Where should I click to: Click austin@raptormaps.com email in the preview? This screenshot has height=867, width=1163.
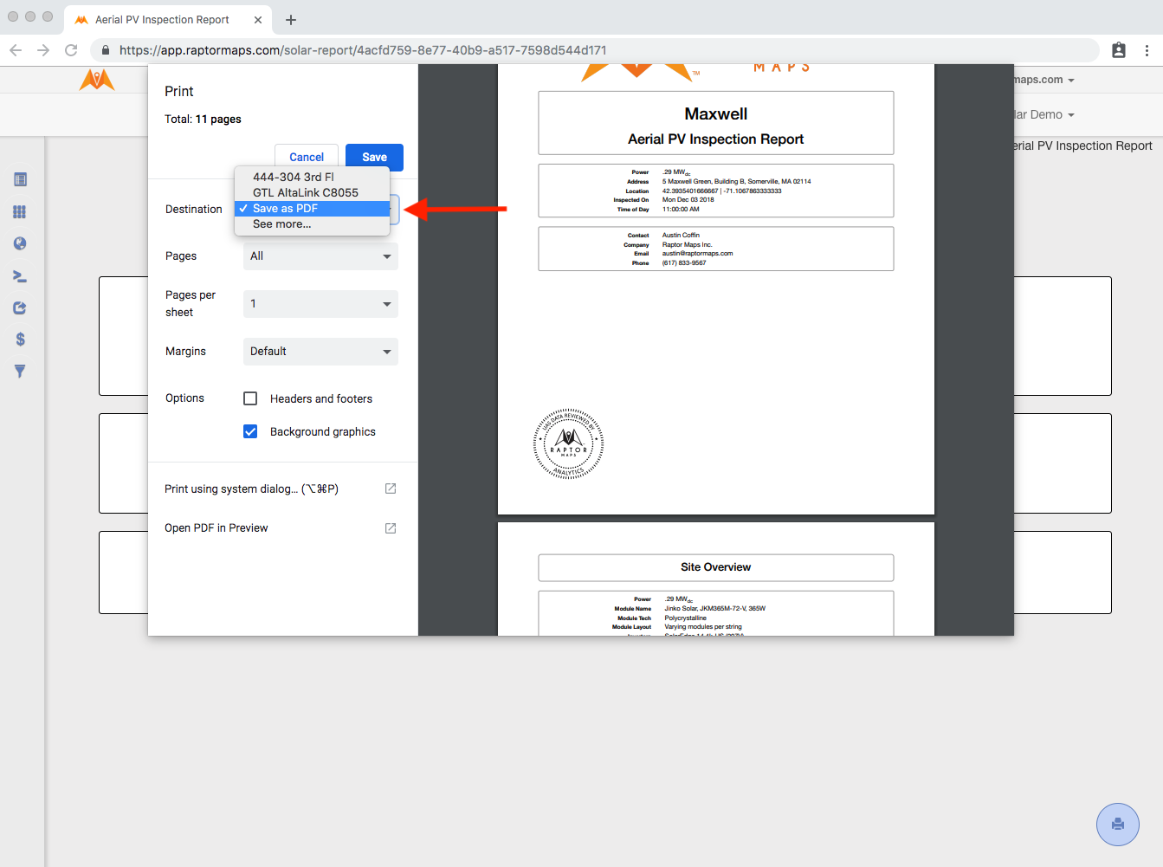coord(697,254)
